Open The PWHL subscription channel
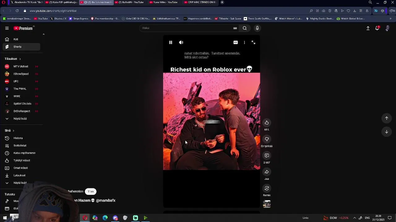Viewport: 396px width, 222px height. tap(21, 89)
